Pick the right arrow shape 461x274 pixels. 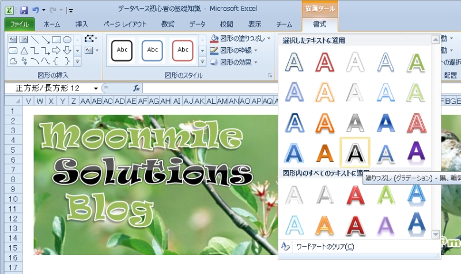(x=56, y=50)
